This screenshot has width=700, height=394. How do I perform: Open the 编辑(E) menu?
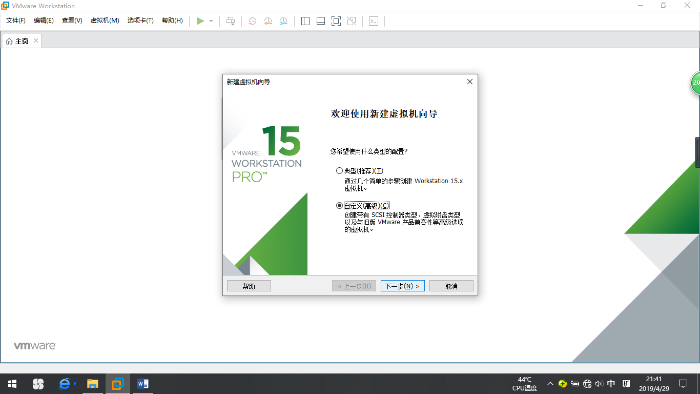coord(44,21)
